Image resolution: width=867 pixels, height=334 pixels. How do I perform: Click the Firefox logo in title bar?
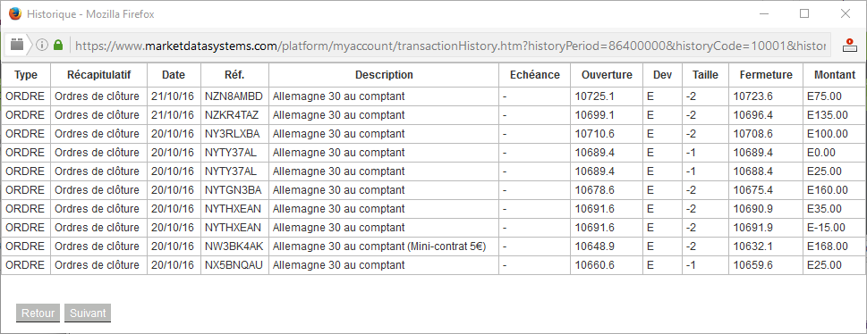click(x=15, y=13)
